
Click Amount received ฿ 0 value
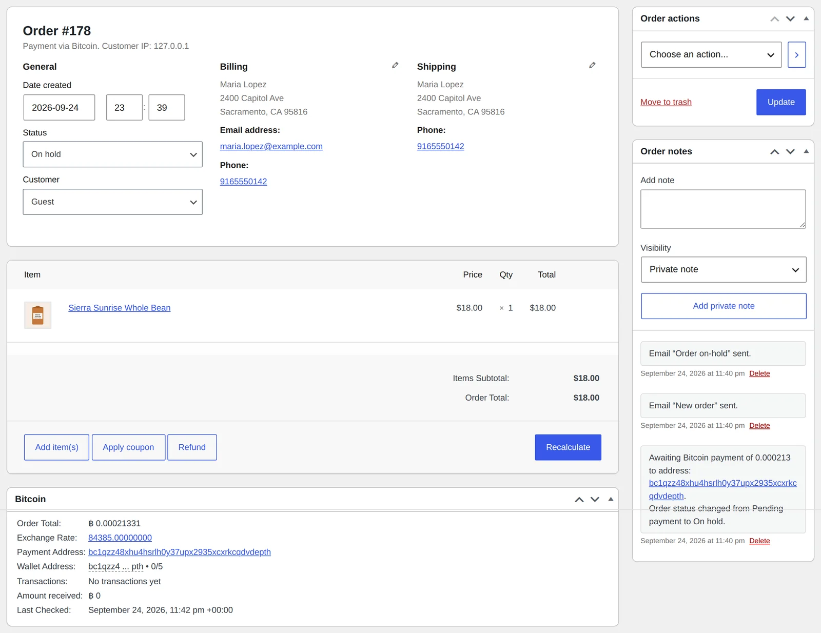pos(94,596)
